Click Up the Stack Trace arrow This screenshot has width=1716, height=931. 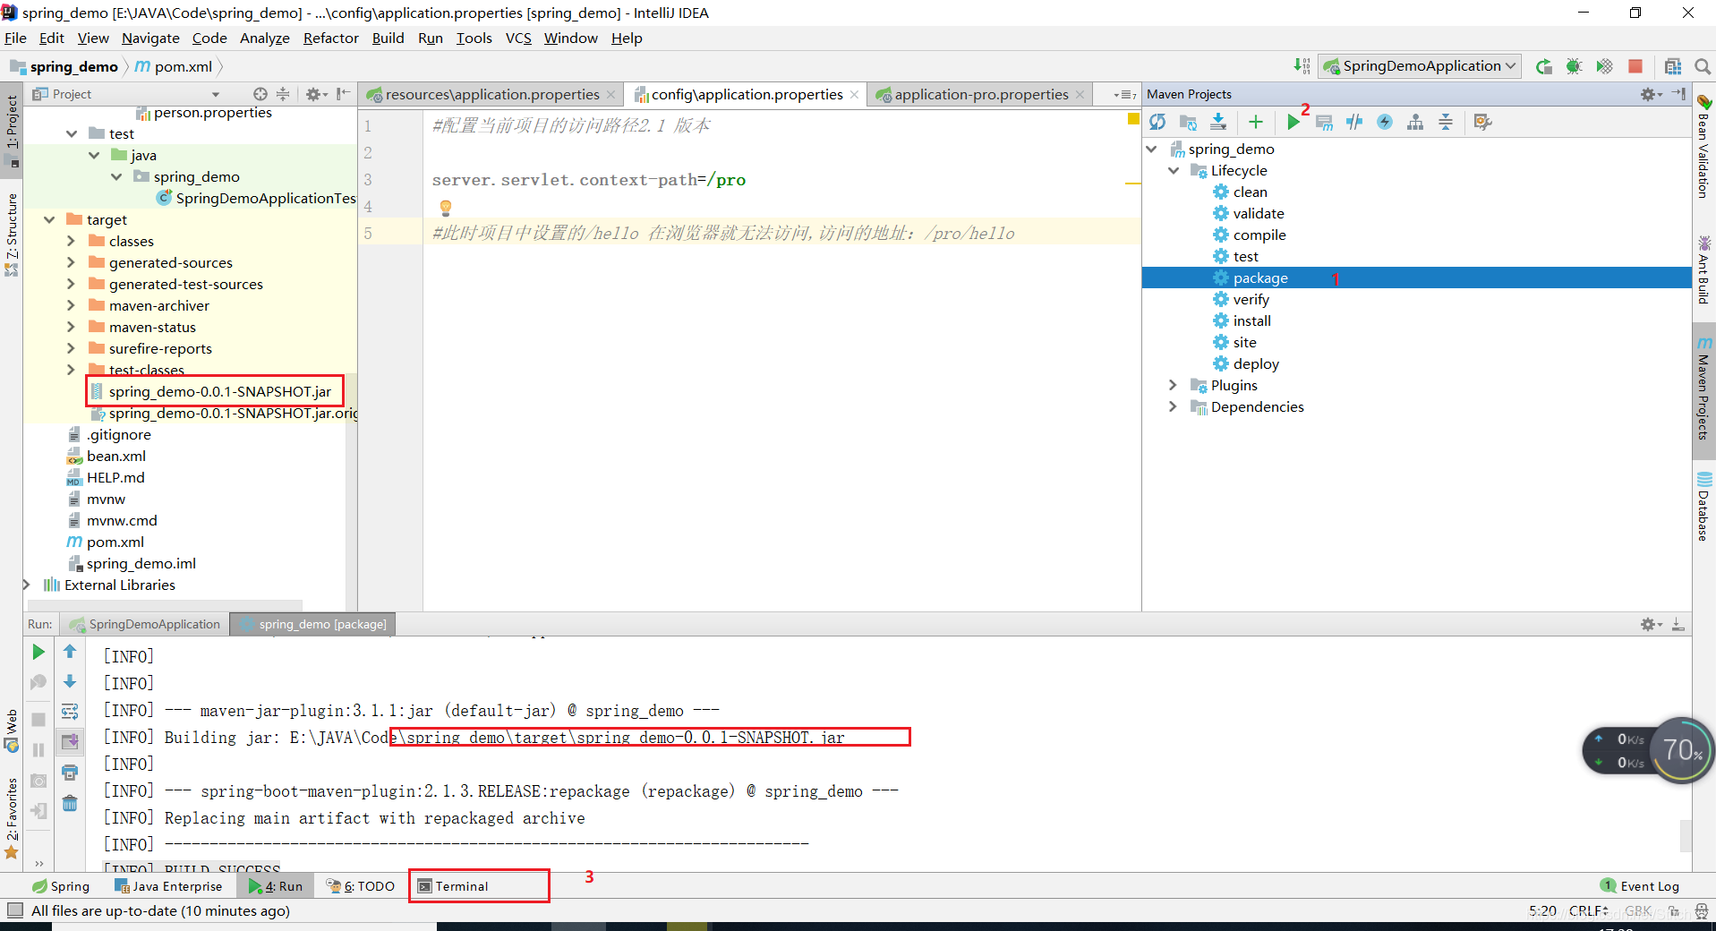click(x=70, y=652)
